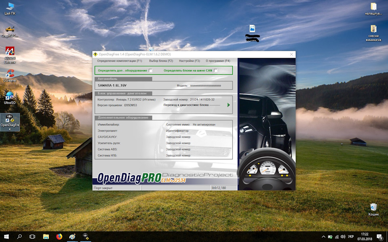
Task: Click the 'Усилитель руля:' row label
Action: 109,143
